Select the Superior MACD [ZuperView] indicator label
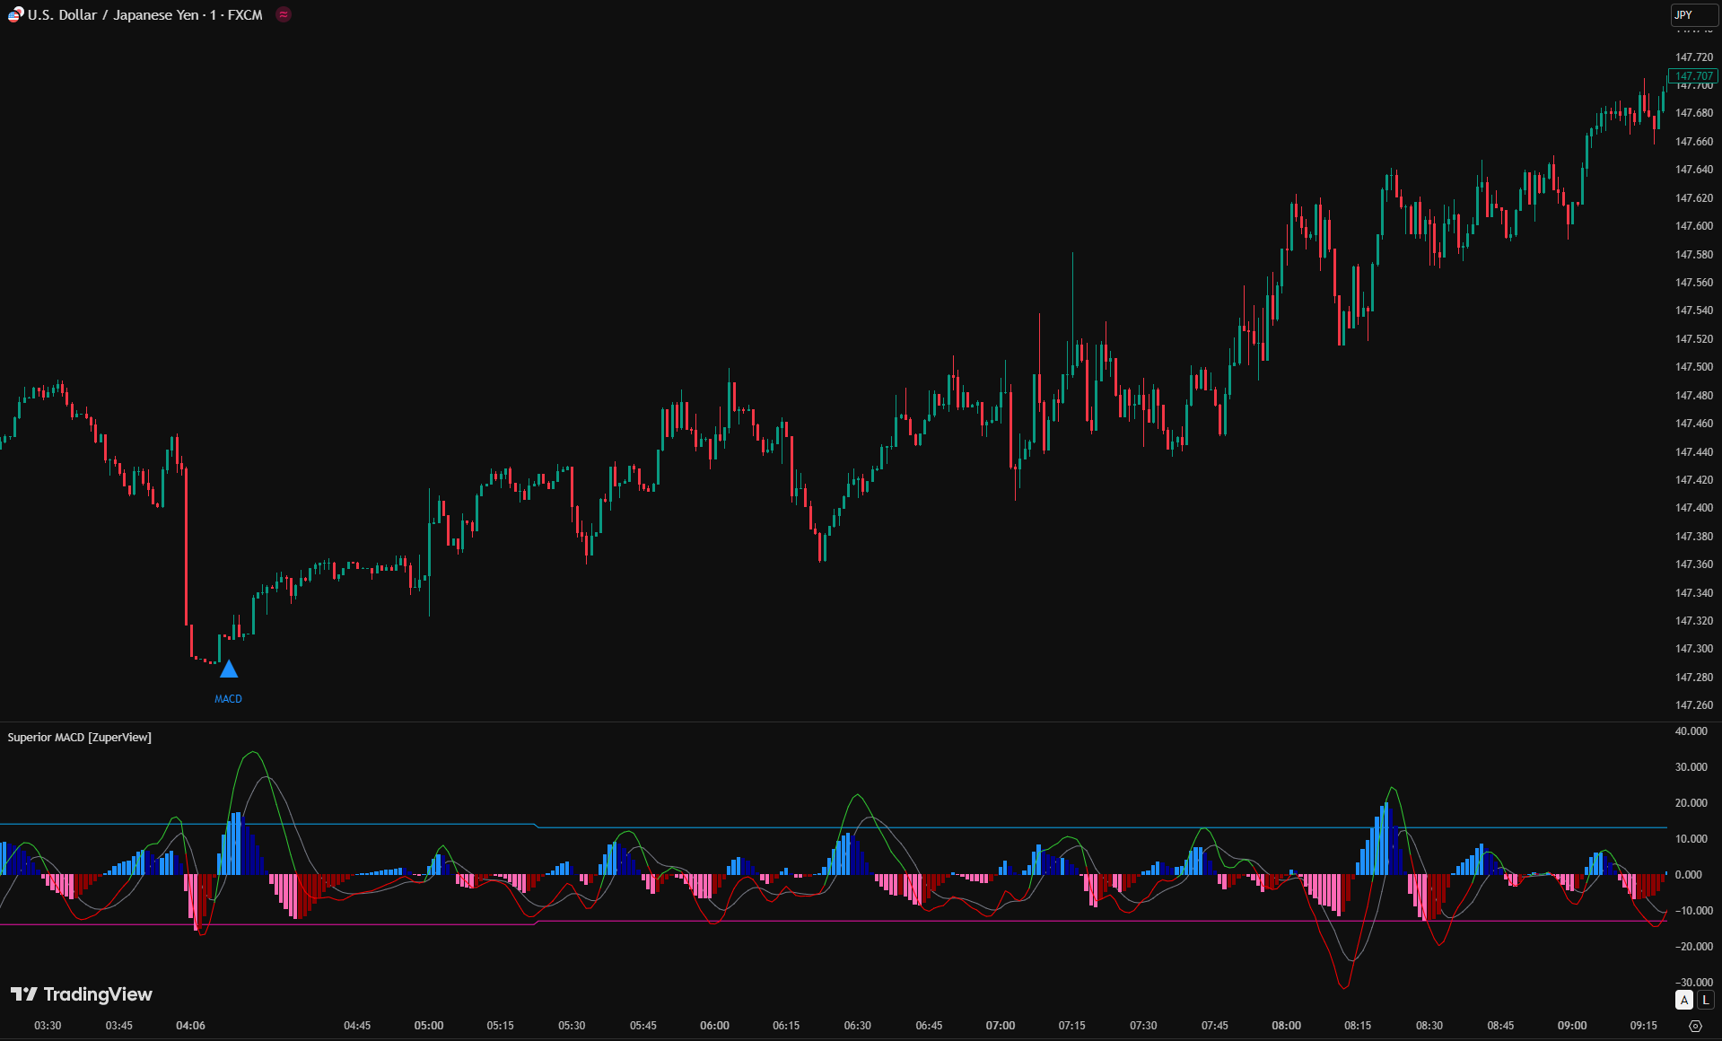 pyautogui.click(x=80, y=738)
